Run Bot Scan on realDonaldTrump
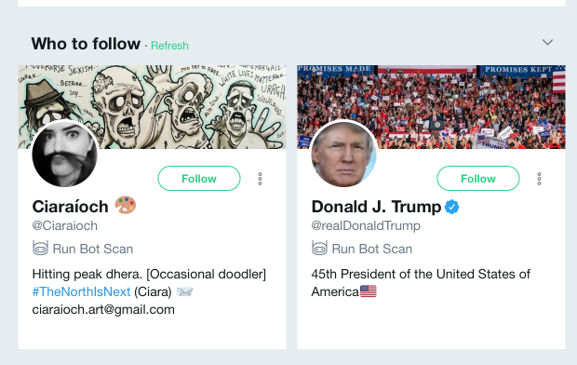 [371, 249]
